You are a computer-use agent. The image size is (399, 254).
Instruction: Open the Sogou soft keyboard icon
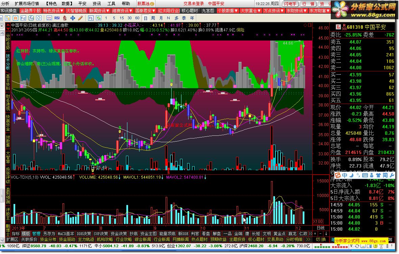[365, 175]
